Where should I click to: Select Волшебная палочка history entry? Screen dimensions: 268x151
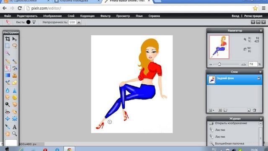pyautogui.click(x=233, y=143)
